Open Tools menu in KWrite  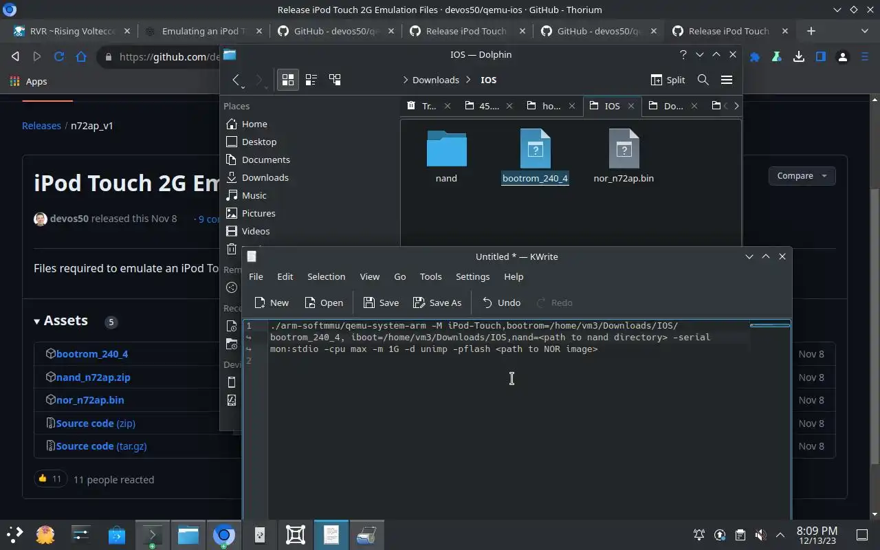click(x=430, y=276)
